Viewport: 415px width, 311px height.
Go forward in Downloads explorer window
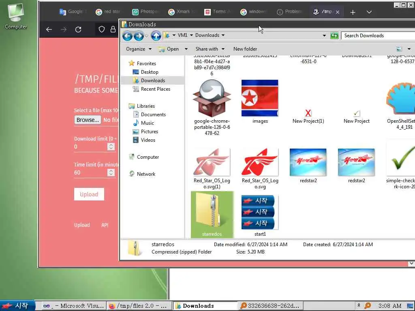click(139, 36)
